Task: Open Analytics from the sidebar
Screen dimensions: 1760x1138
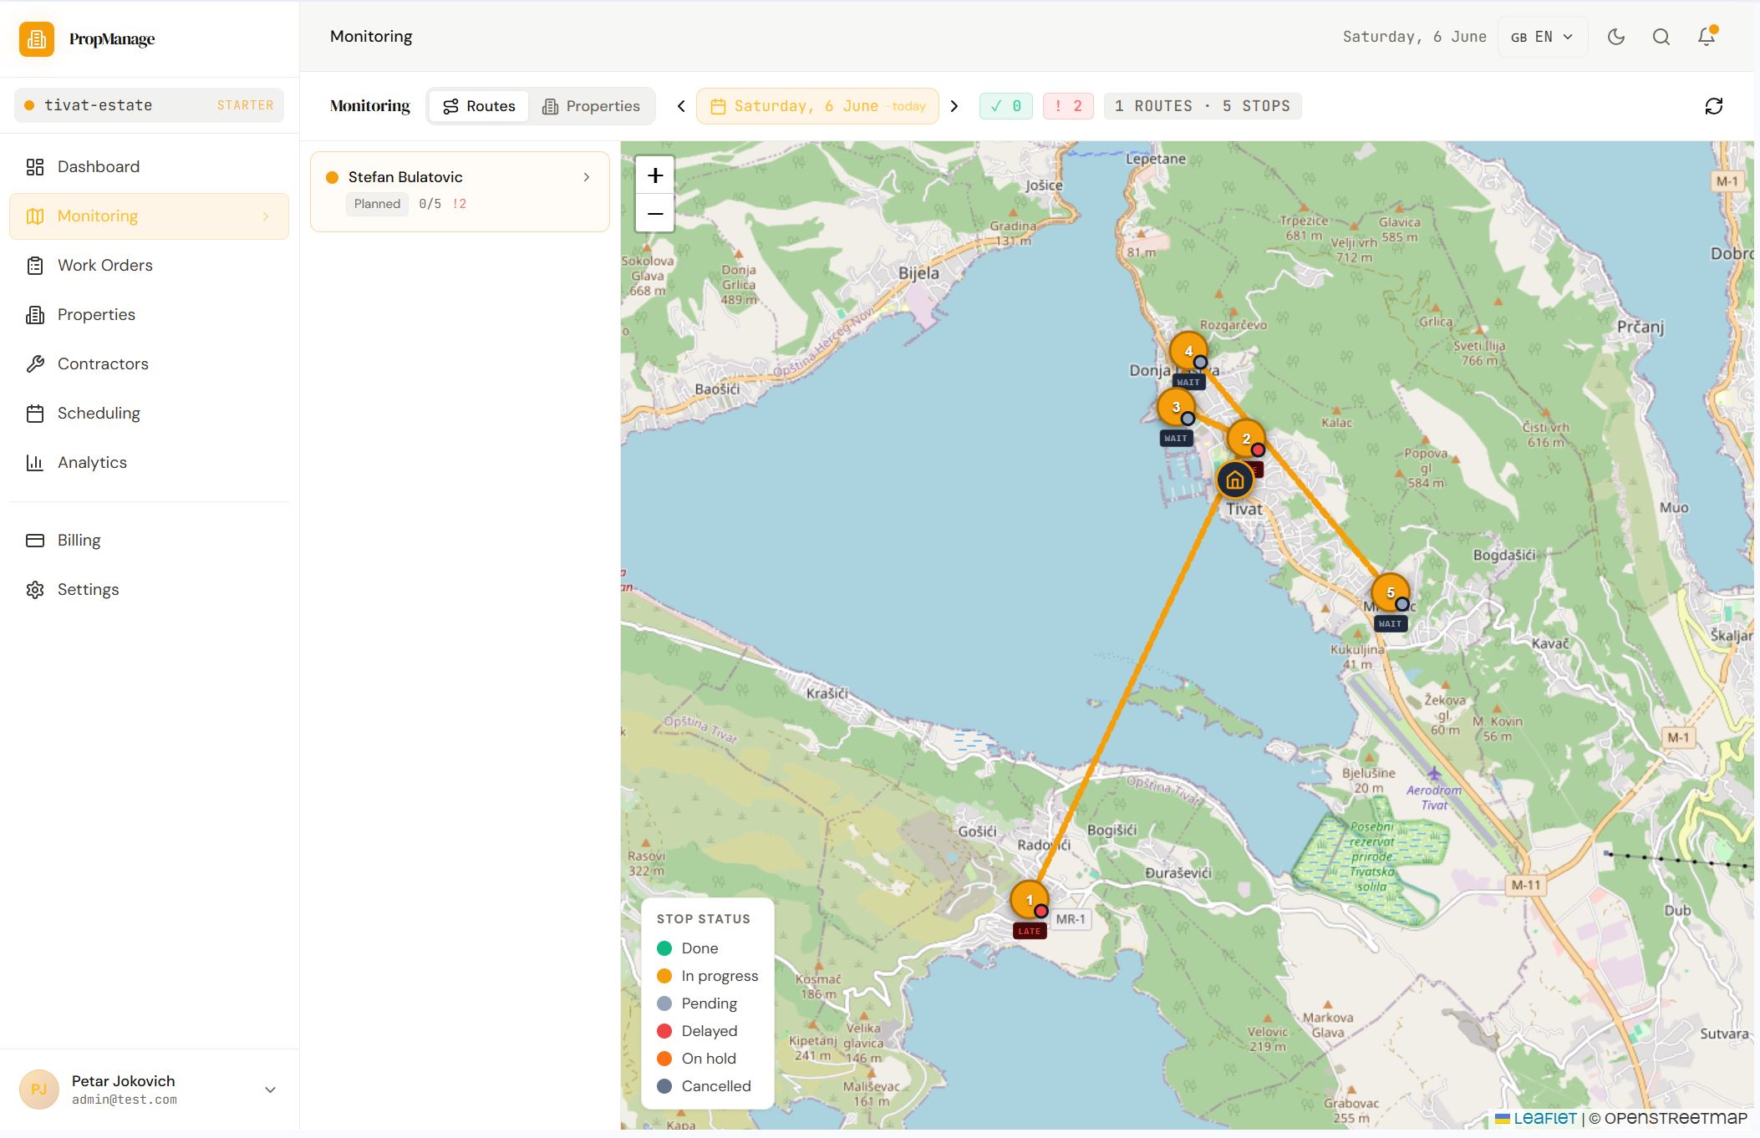Action: 149,463
